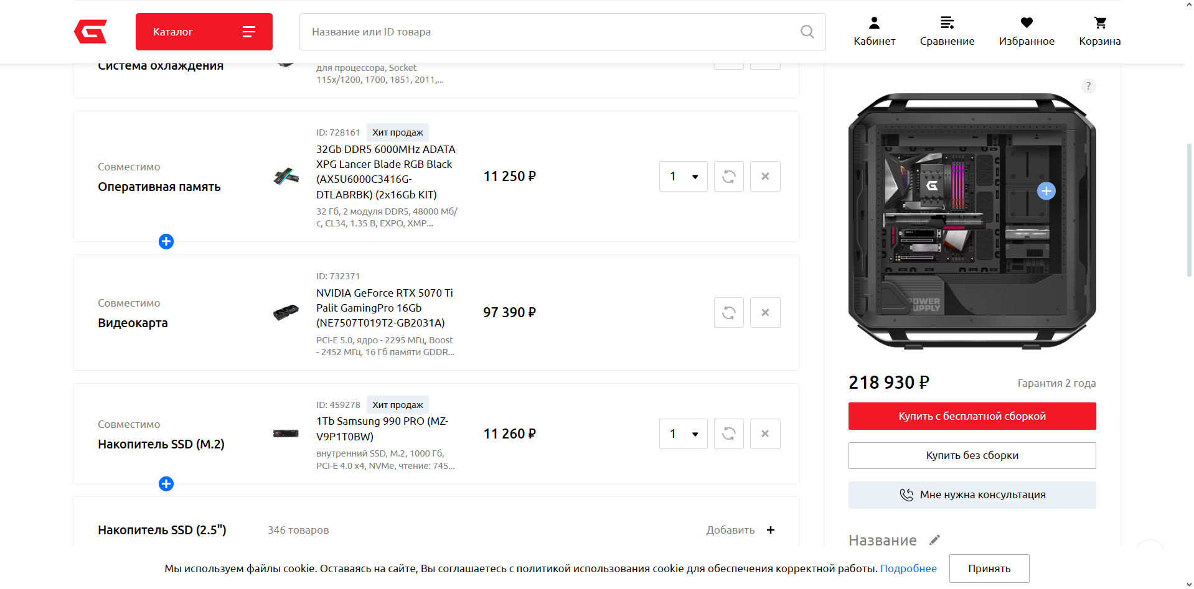1194x589 pixels.
Task: Open quantity dropdown for ADATA memory
Action: (x=683, y=177)
